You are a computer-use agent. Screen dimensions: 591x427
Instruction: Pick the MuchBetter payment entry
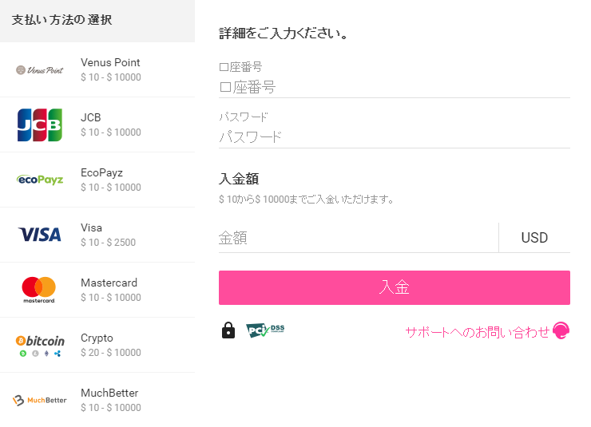point(97,400)
